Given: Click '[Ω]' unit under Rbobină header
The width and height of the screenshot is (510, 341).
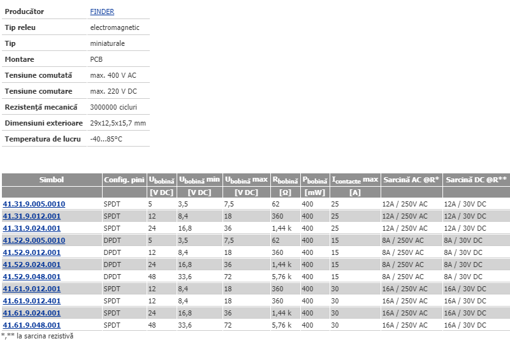Looking at the screenshot, I should 285,192.
